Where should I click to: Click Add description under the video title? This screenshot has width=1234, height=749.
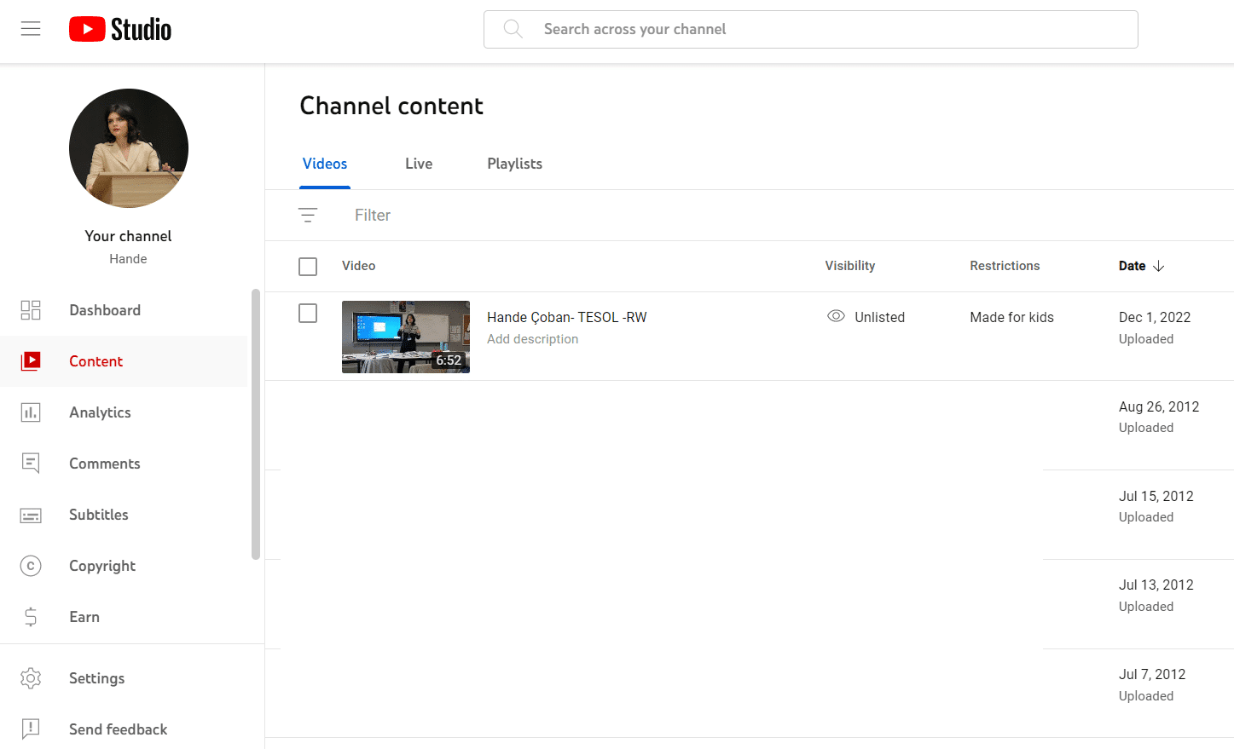pos(532,339)
